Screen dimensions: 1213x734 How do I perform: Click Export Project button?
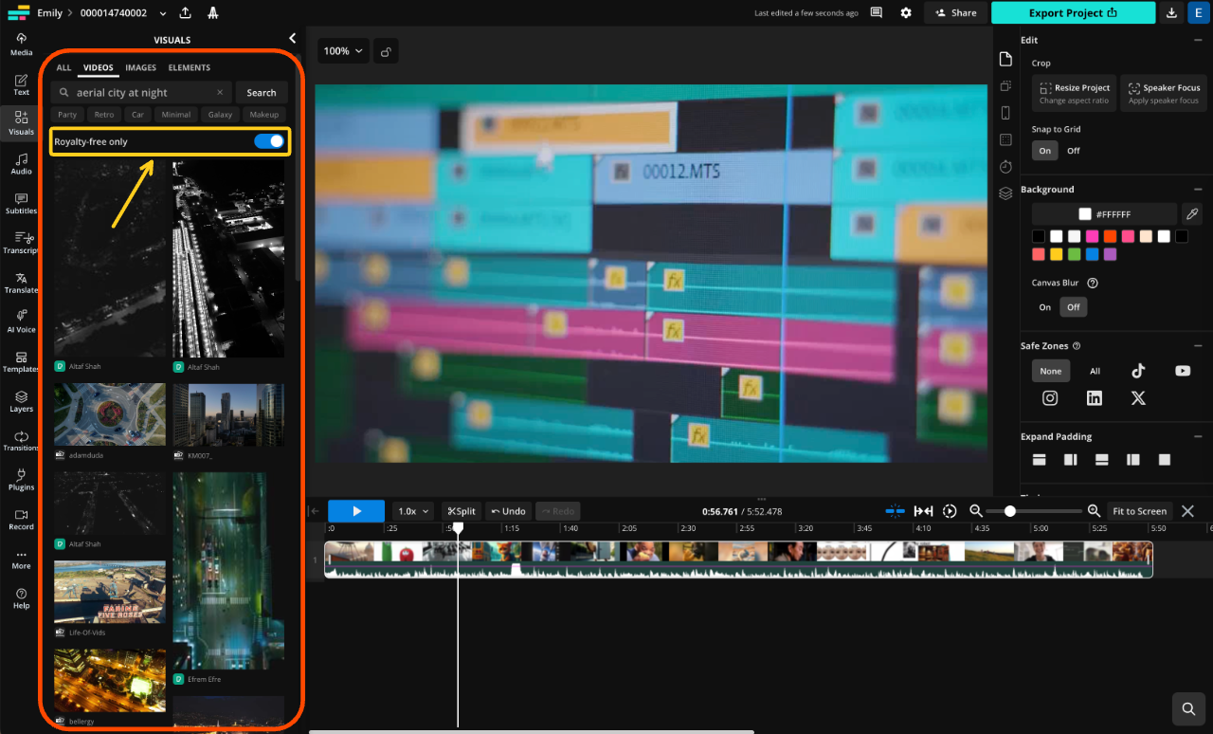tap(1073, 13)
